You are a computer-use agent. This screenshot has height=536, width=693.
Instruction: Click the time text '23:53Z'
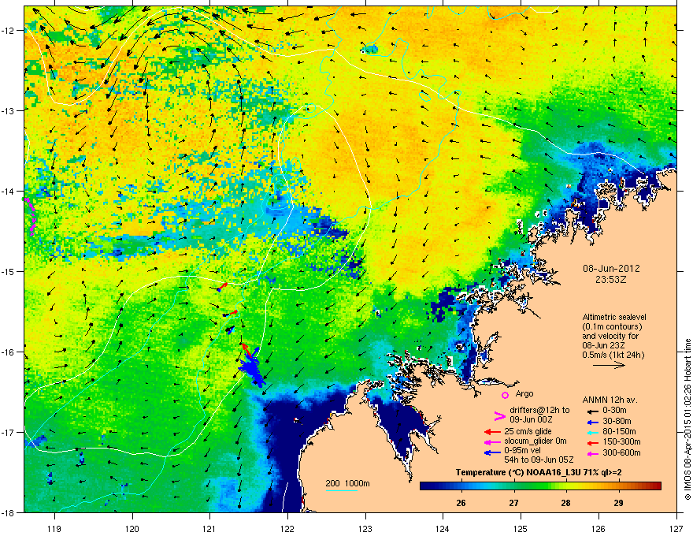click(x=611, y=280)
